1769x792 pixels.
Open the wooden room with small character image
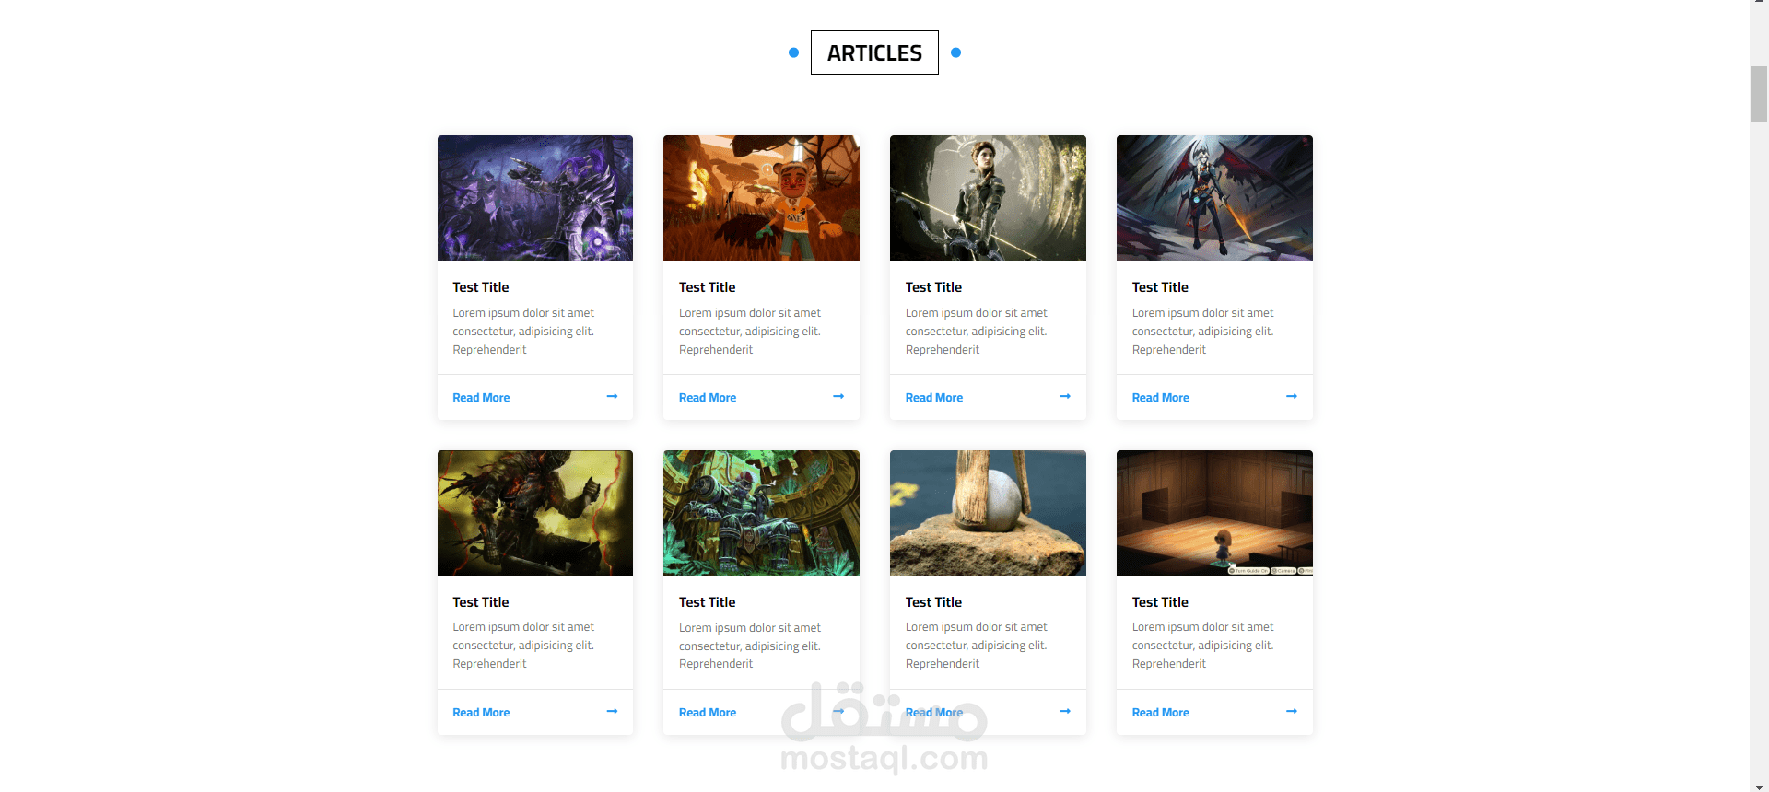pyautogui.click(x=1214, y=513)
